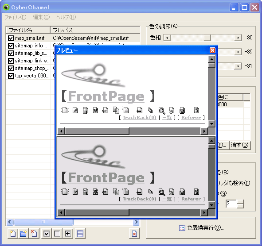
Task: Uncheck the sitemap_info_ file checkbox
Action: 11,46
